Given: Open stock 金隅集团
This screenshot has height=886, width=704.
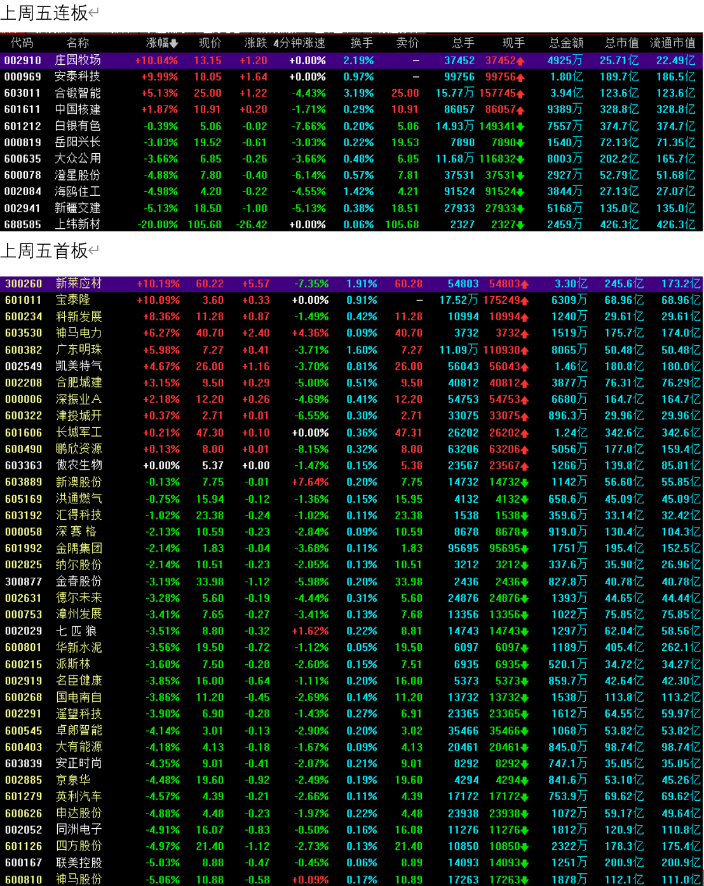Looking at the screenshot, I should (79, 548).
